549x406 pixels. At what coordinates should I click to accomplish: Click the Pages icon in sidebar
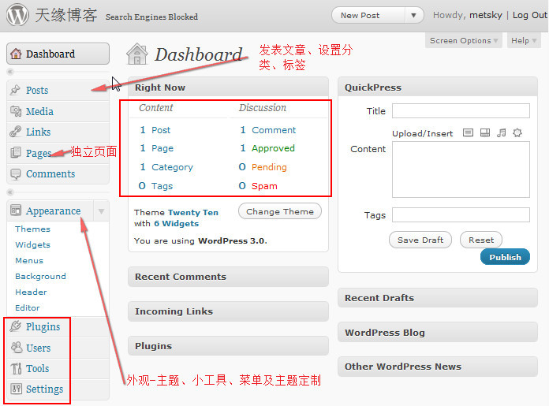16,153
